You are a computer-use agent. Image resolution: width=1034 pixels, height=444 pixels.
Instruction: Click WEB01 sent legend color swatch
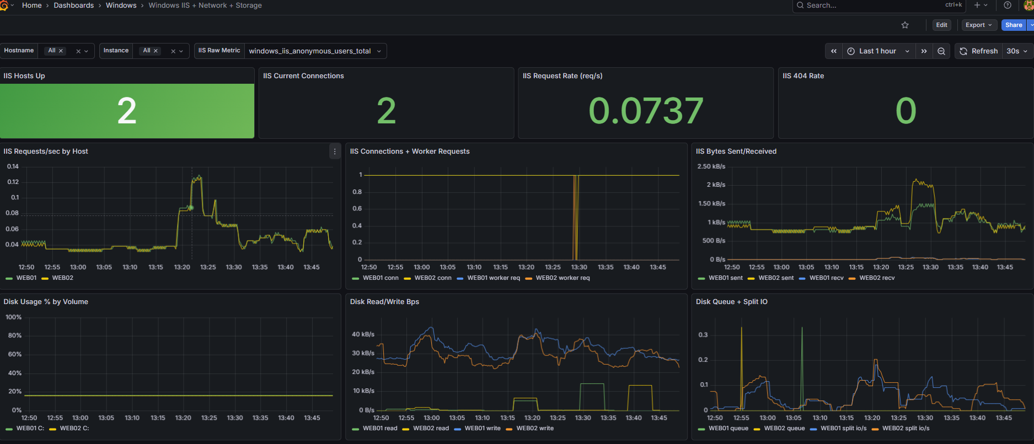tap(701, 278)
